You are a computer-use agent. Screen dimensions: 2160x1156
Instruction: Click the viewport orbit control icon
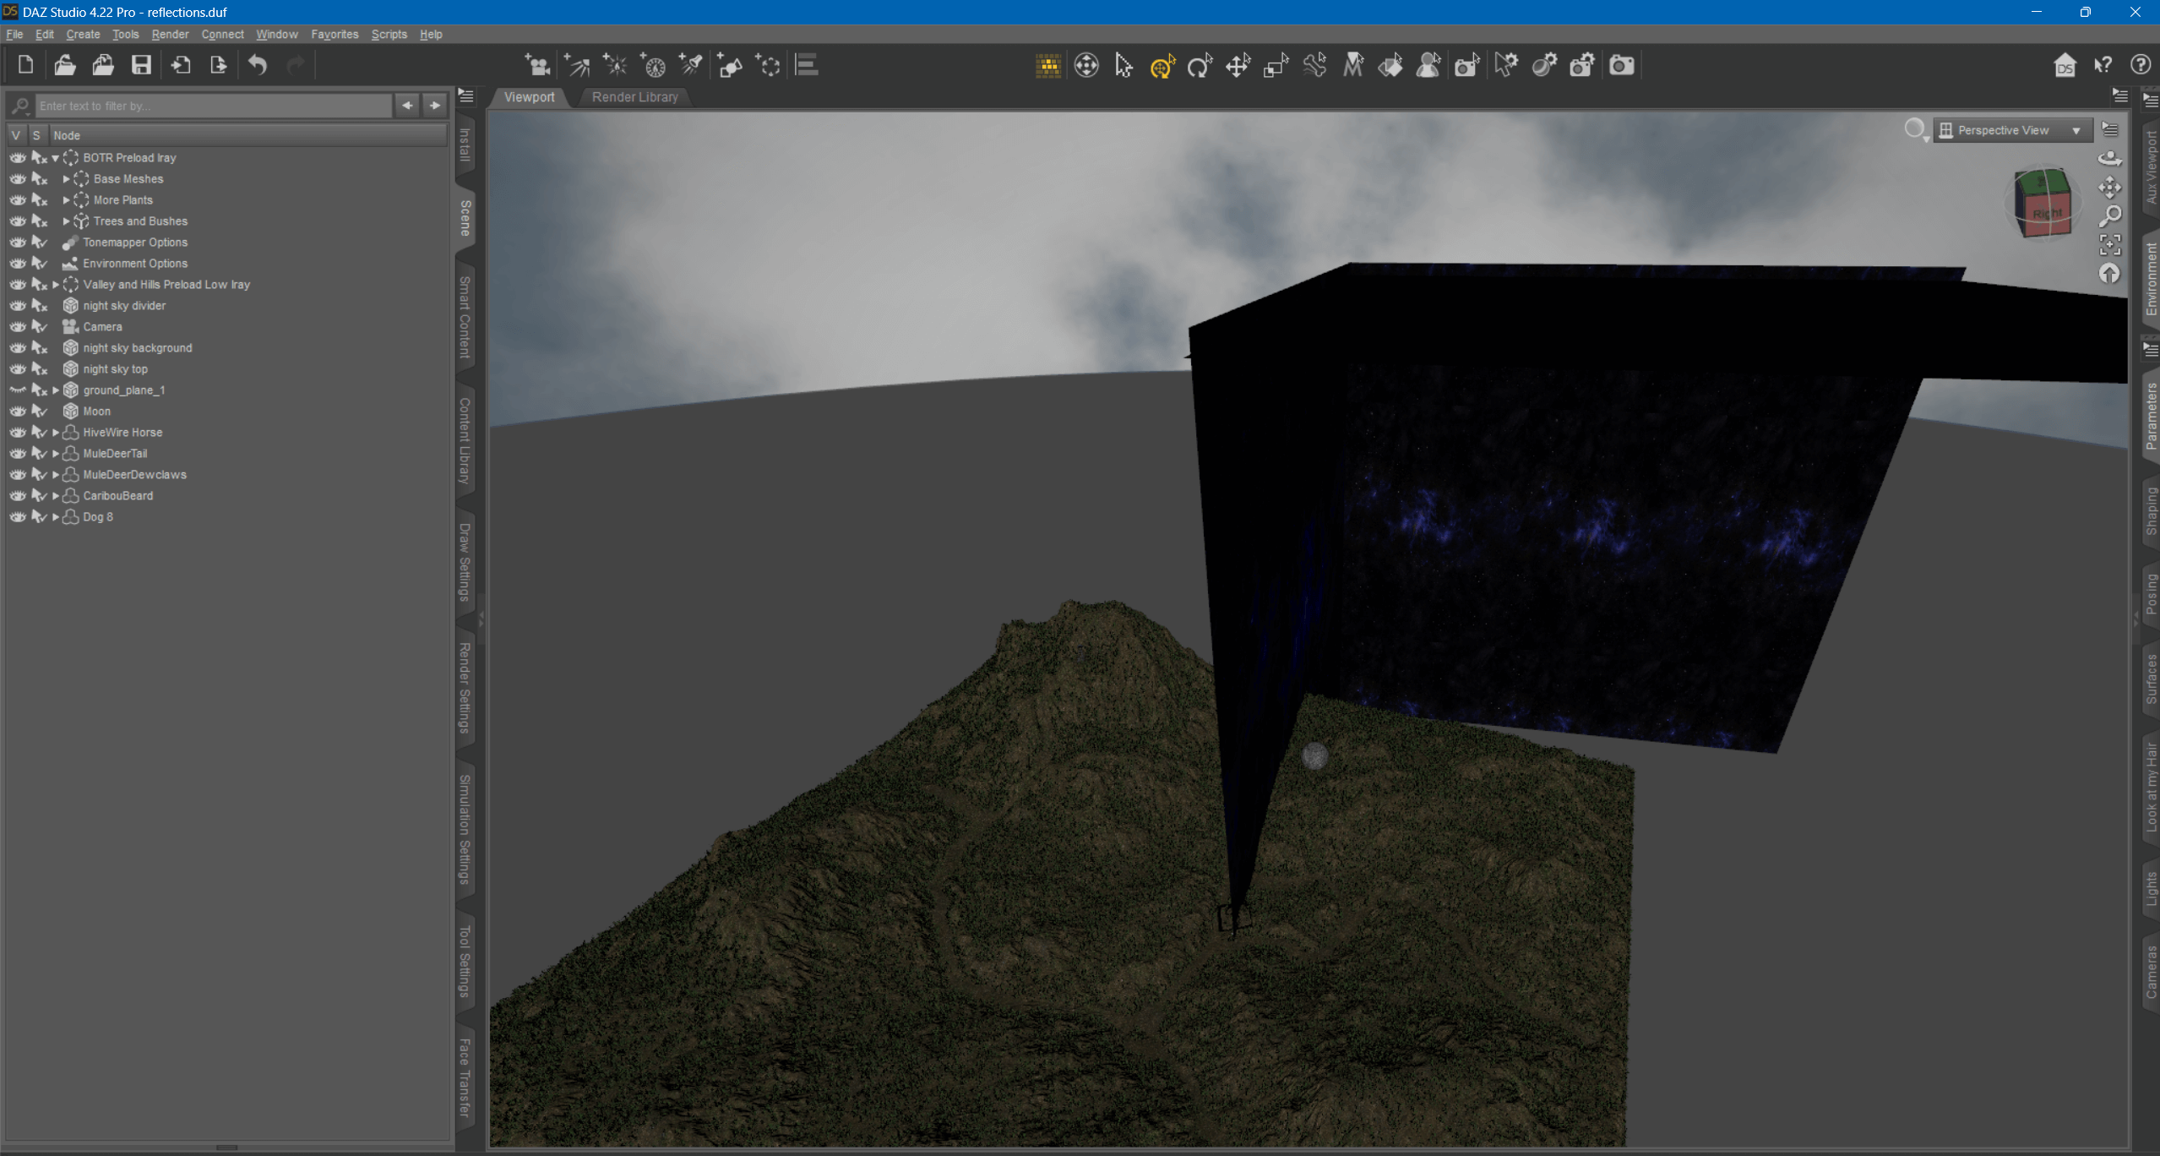tap(2109, 159)
